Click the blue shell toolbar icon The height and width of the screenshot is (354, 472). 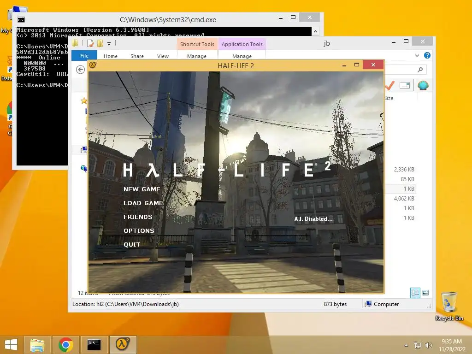click(x=423, y=85)
